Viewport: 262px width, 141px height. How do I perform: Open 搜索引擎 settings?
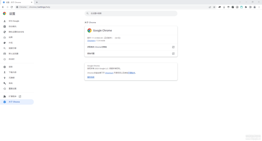17,48
